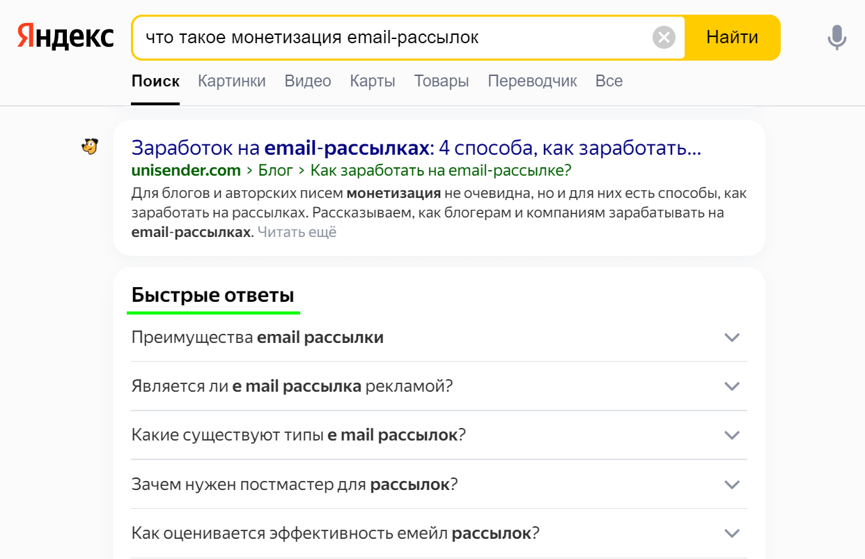Click the Найти search button
This screenshot has height=559, width=865.
point(732,37)
